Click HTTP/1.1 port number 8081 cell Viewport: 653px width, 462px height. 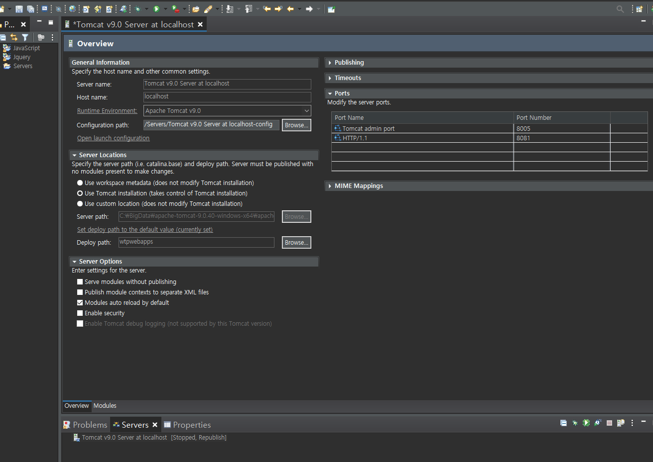[562, 138]
